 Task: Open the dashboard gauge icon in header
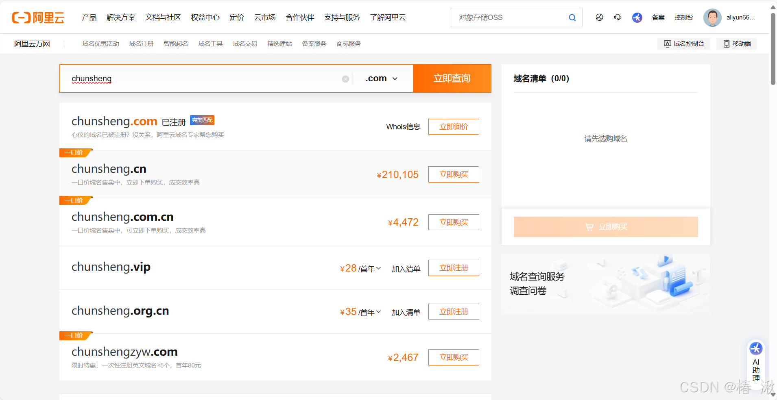[599, 17]
